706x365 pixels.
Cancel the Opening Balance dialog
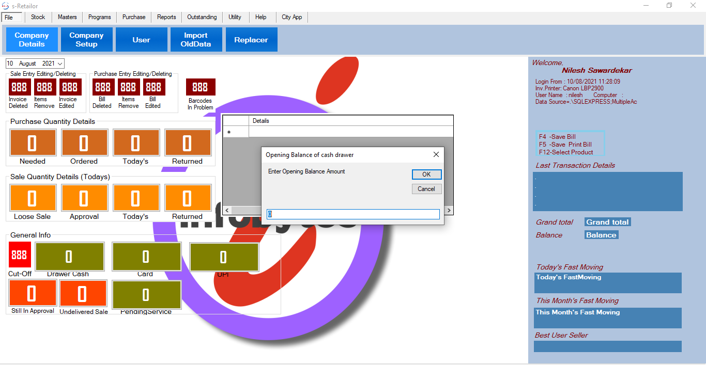click(x=426, y=189)
